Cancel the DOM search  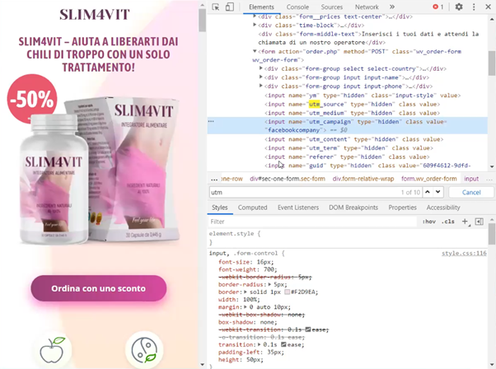tap(471, 192)
